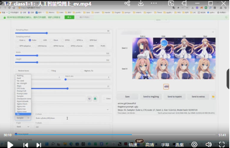Choose Checkpoint name in the dropdown list
The width and height of the screenshot is (230, 148).
(x=23, y=99)
